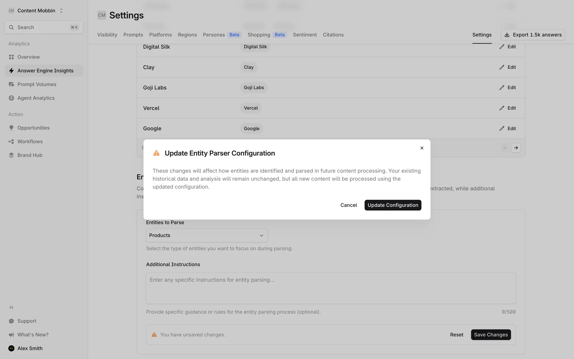
Task: Click the Additional Instructions text area
Action: click(x=331, y=288)
